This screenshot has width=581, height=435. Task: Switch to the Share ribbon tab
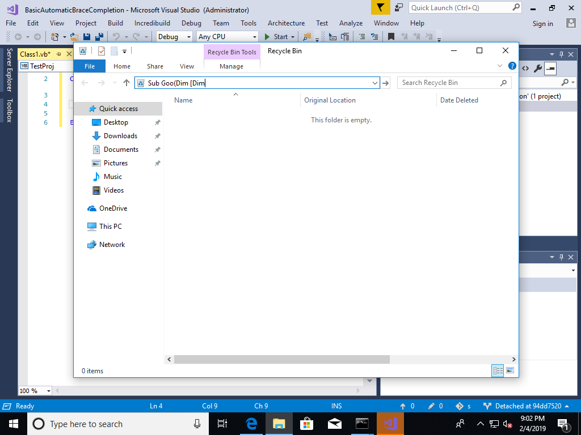pos(155,66)
